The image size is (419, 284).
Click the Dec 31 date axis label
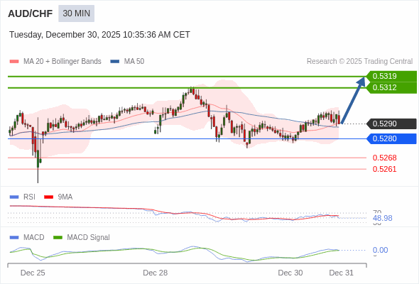coord(342,273)
